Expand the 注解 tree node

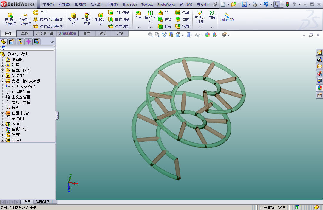click(x=2, y=65)
